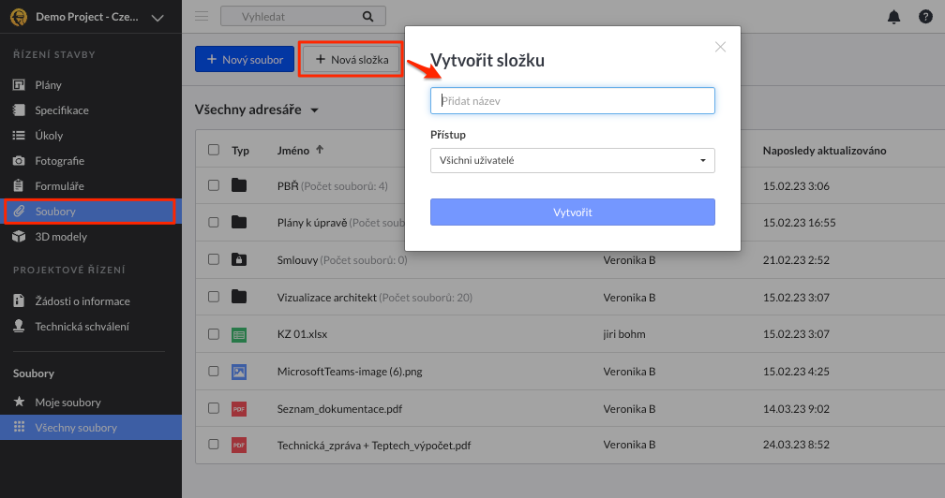Close the Vytvořit složku dialog
945x498 pixels.
coord(720,47)
